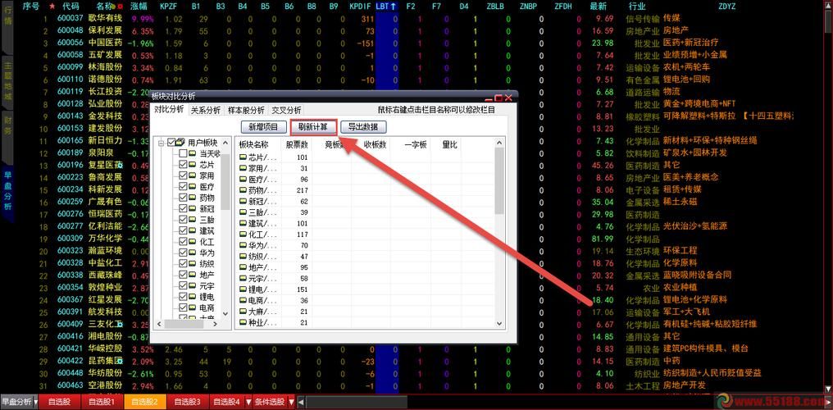Click the 电商 row icon in sector list
The image size is (833, 410).
(243, 300)
